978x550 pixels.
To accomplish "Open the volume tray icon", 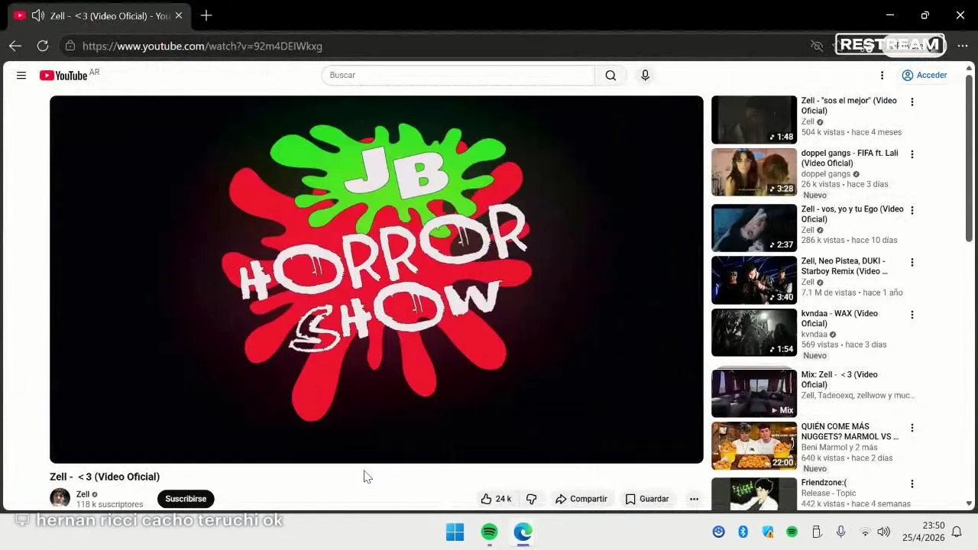I will pos(883,532).
